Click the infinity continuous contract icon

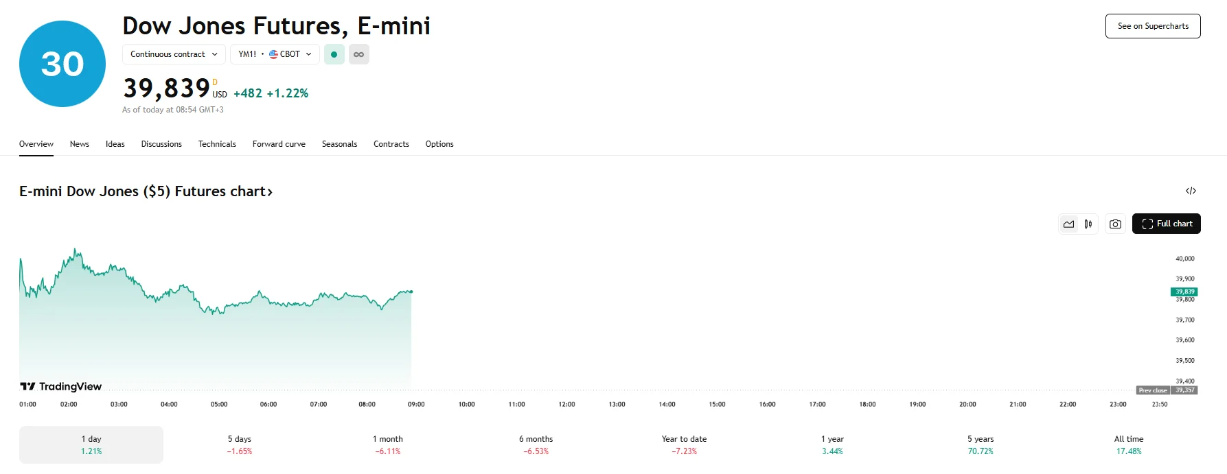point(358,54)
